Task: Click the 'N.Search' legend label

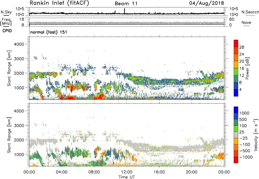Action: (x=250, y=12)
